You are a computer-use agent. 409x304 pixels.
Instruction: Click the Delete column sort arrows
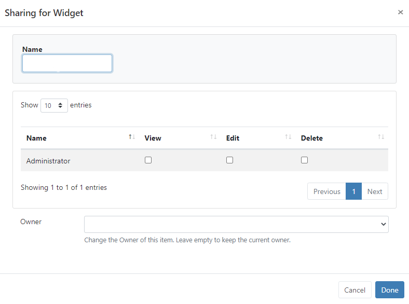point(381,137)
